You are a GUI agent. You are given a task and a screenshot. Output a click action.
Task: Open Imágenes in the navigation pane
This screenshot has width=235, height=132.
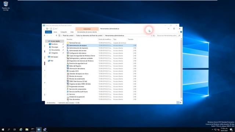54,53
